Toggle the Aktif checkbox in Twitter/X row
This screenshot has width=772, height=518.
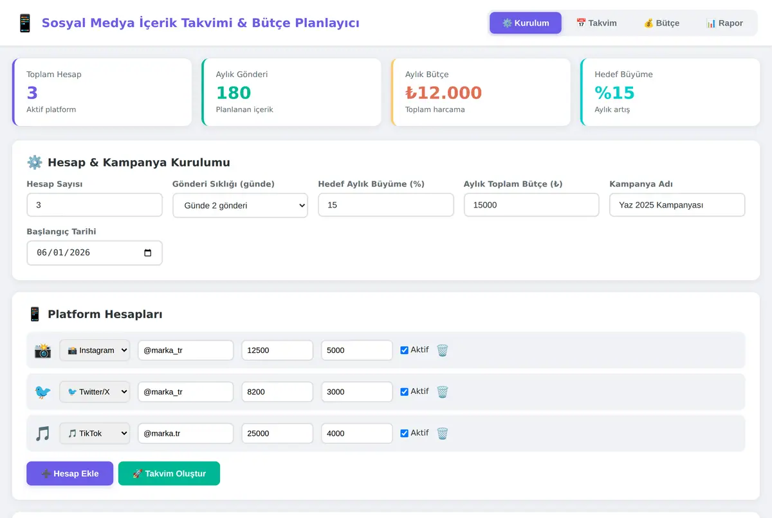(x=404, y=391)
